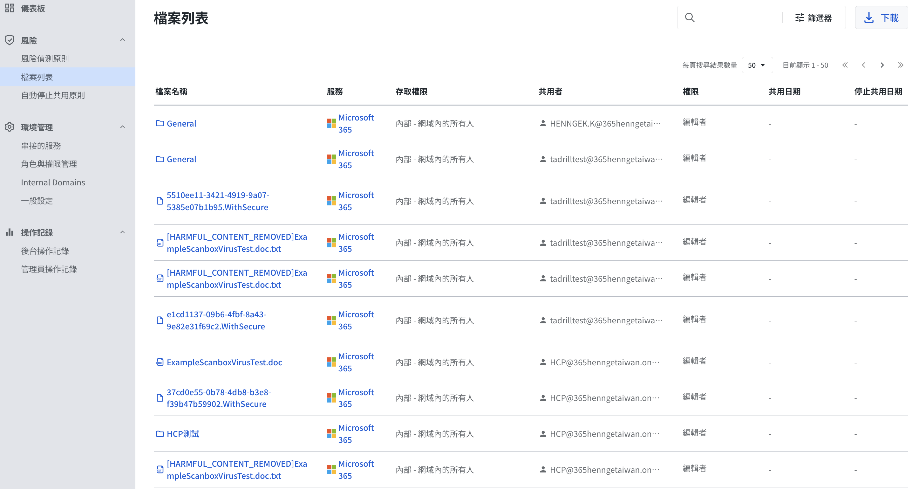Open 儀表板 dashboard icon in sidebar
This screenshot has width=912, height=489.
(10, 8)
